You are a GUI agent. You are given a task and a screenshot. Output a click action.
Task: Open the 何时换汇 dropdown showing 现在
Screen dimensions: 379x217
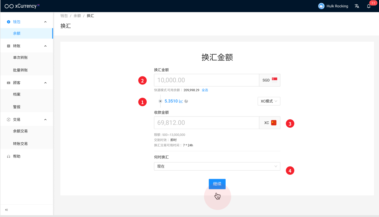pos(217,166)
